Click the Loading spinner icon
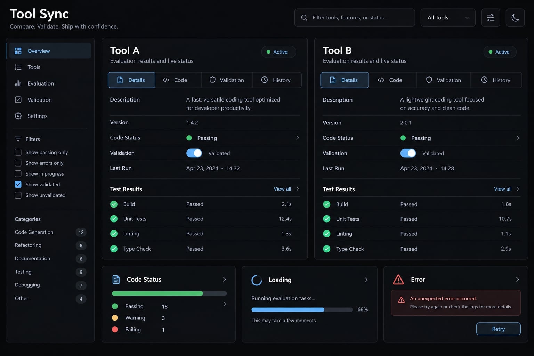The height and width of the screenshot is (356, 534). click(257, 280)
